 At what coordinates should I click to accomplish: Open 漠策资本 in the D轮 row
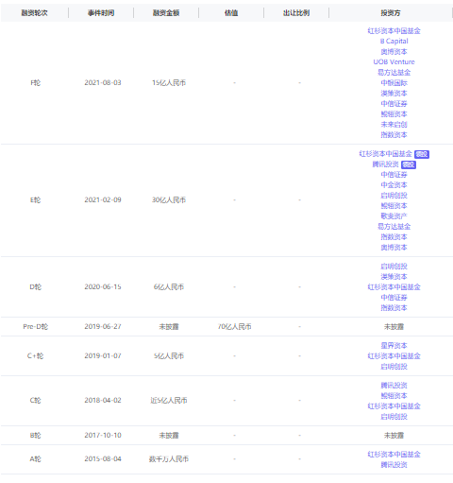pos(394,277)
